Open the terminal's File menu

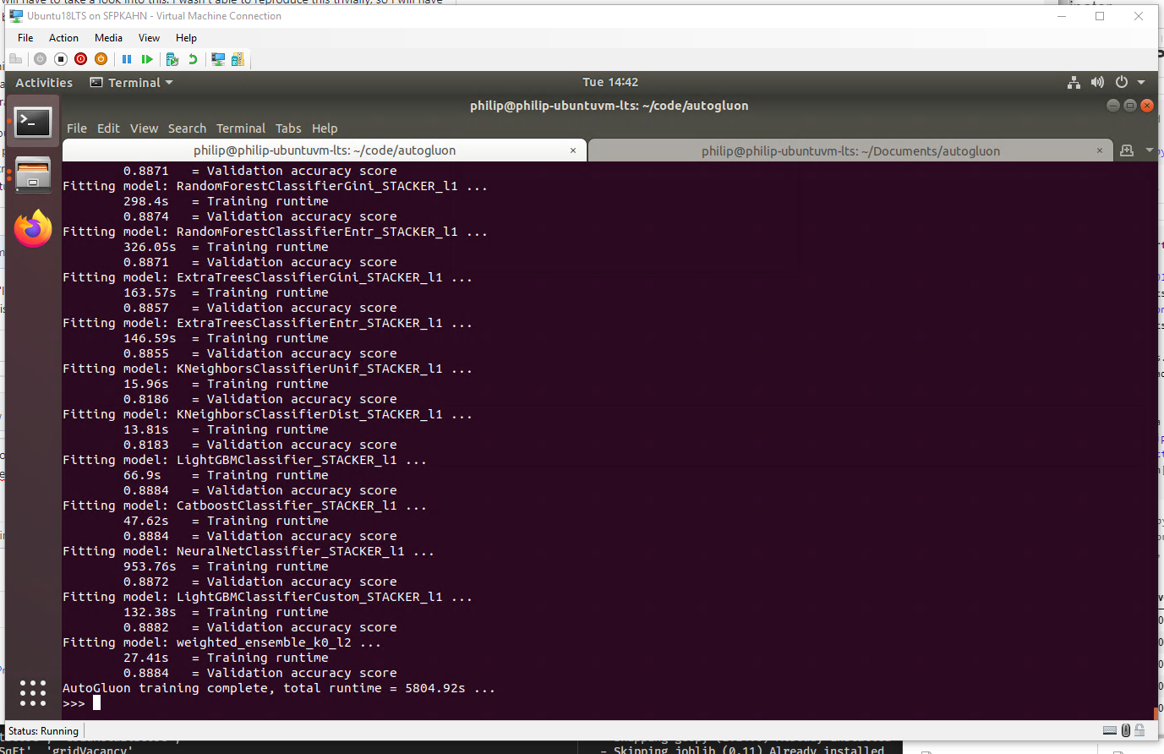click(77, 128)
